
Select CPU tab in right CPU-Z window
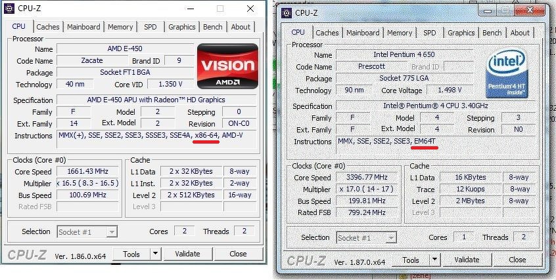tap(298, 32)
